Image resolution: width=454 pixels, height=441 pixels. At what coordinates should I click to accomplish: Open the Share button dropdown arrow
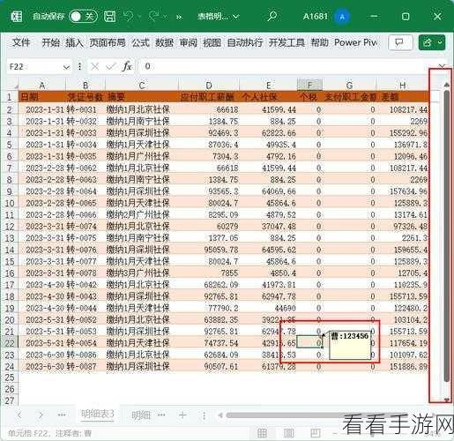(x=440, y=42)
